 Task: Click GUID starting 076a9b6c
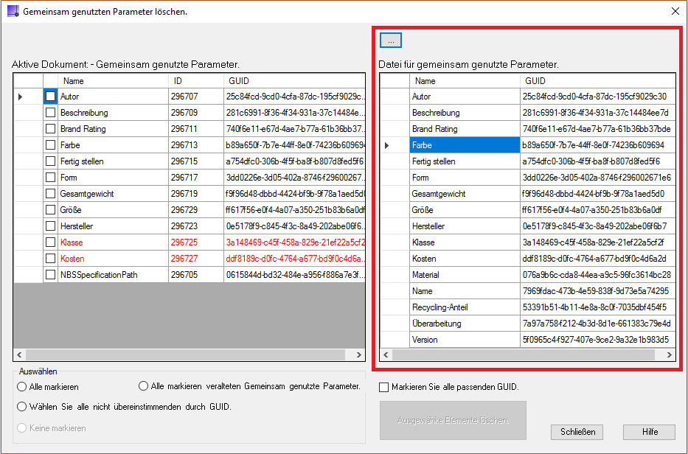coord(598,275)
